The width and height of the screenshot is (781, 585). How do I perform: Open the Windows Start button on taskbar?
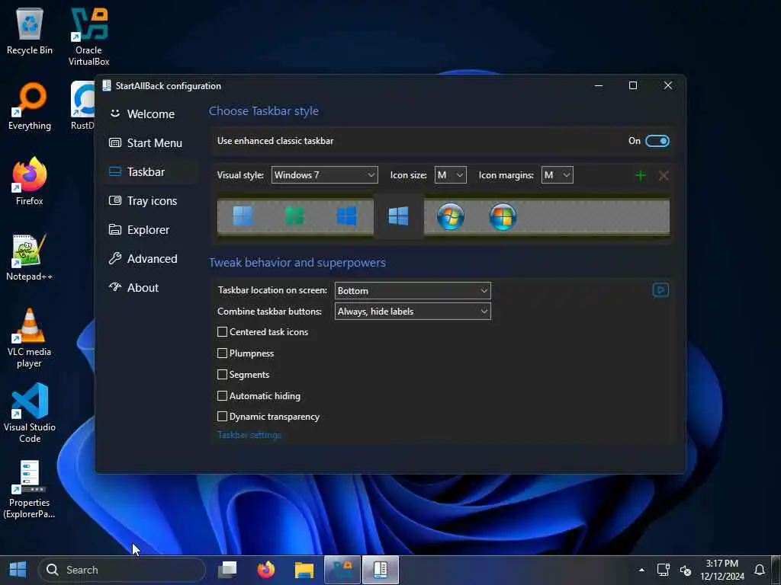[x=18, y=570]
